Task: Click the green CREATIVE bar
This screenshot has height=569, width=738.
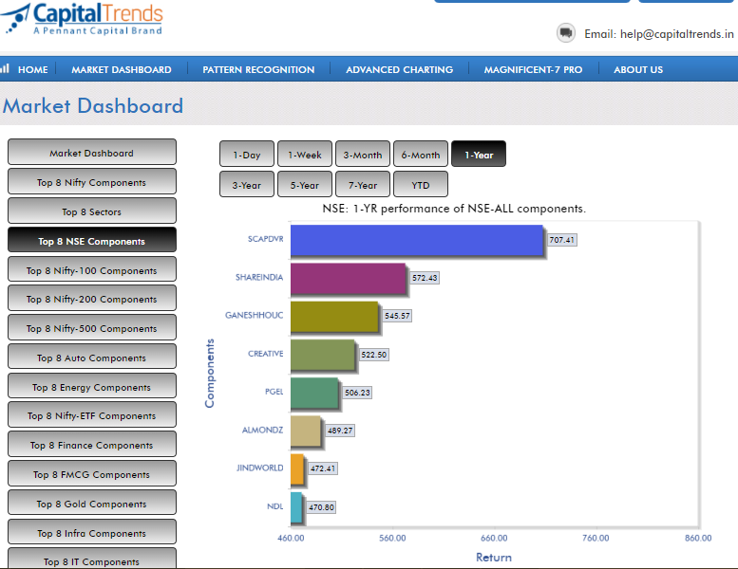Action: pos(323,355)
